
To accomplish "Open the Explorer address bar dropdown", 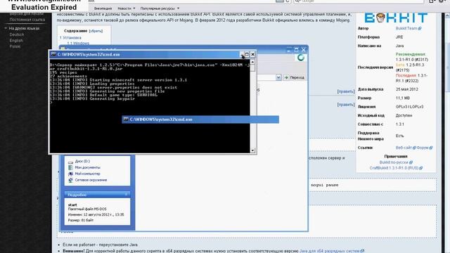I will pos(278,77).
